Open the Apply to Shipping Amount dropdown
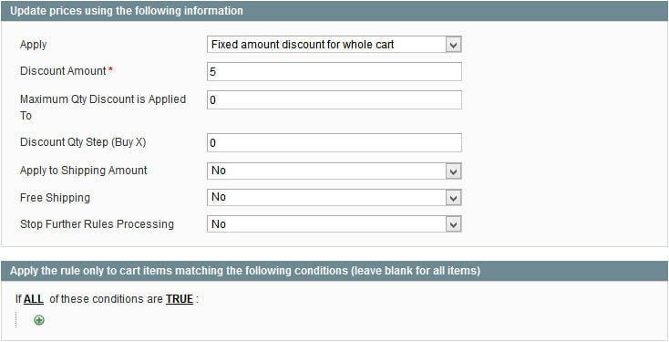669x342 pixels. (x=334, y=171)
